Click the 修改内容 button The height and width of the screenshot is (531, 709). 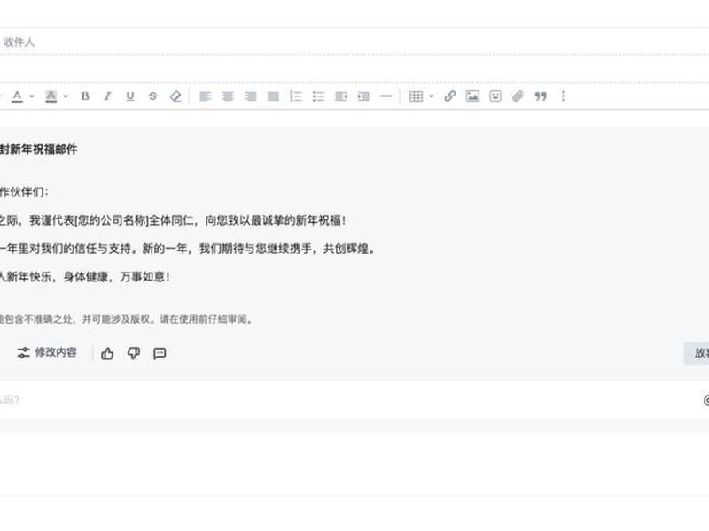(x=47, y=352)
